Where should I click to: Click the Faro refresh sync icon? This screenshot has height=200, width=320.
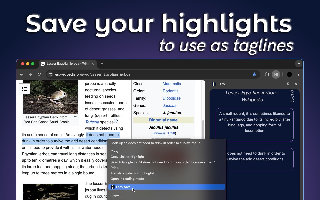[x=292, y=96]
